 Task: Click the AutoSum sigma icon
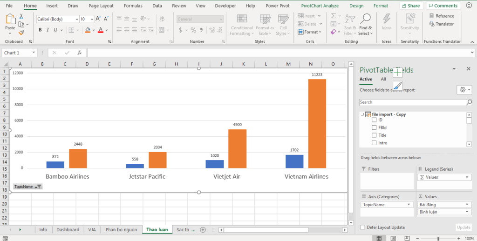point(334,16)
